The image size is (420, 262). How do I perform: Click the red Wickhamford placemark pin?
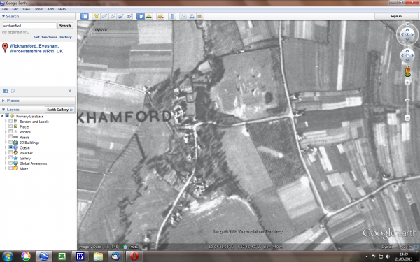point(5,48)
